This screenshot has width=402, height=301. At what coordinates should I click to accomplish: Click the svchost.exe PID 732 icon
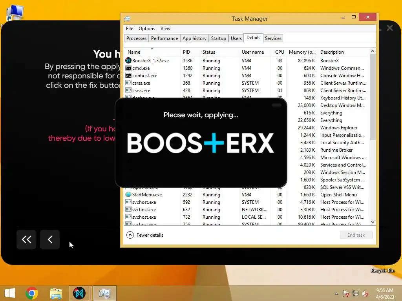(128, 217)
